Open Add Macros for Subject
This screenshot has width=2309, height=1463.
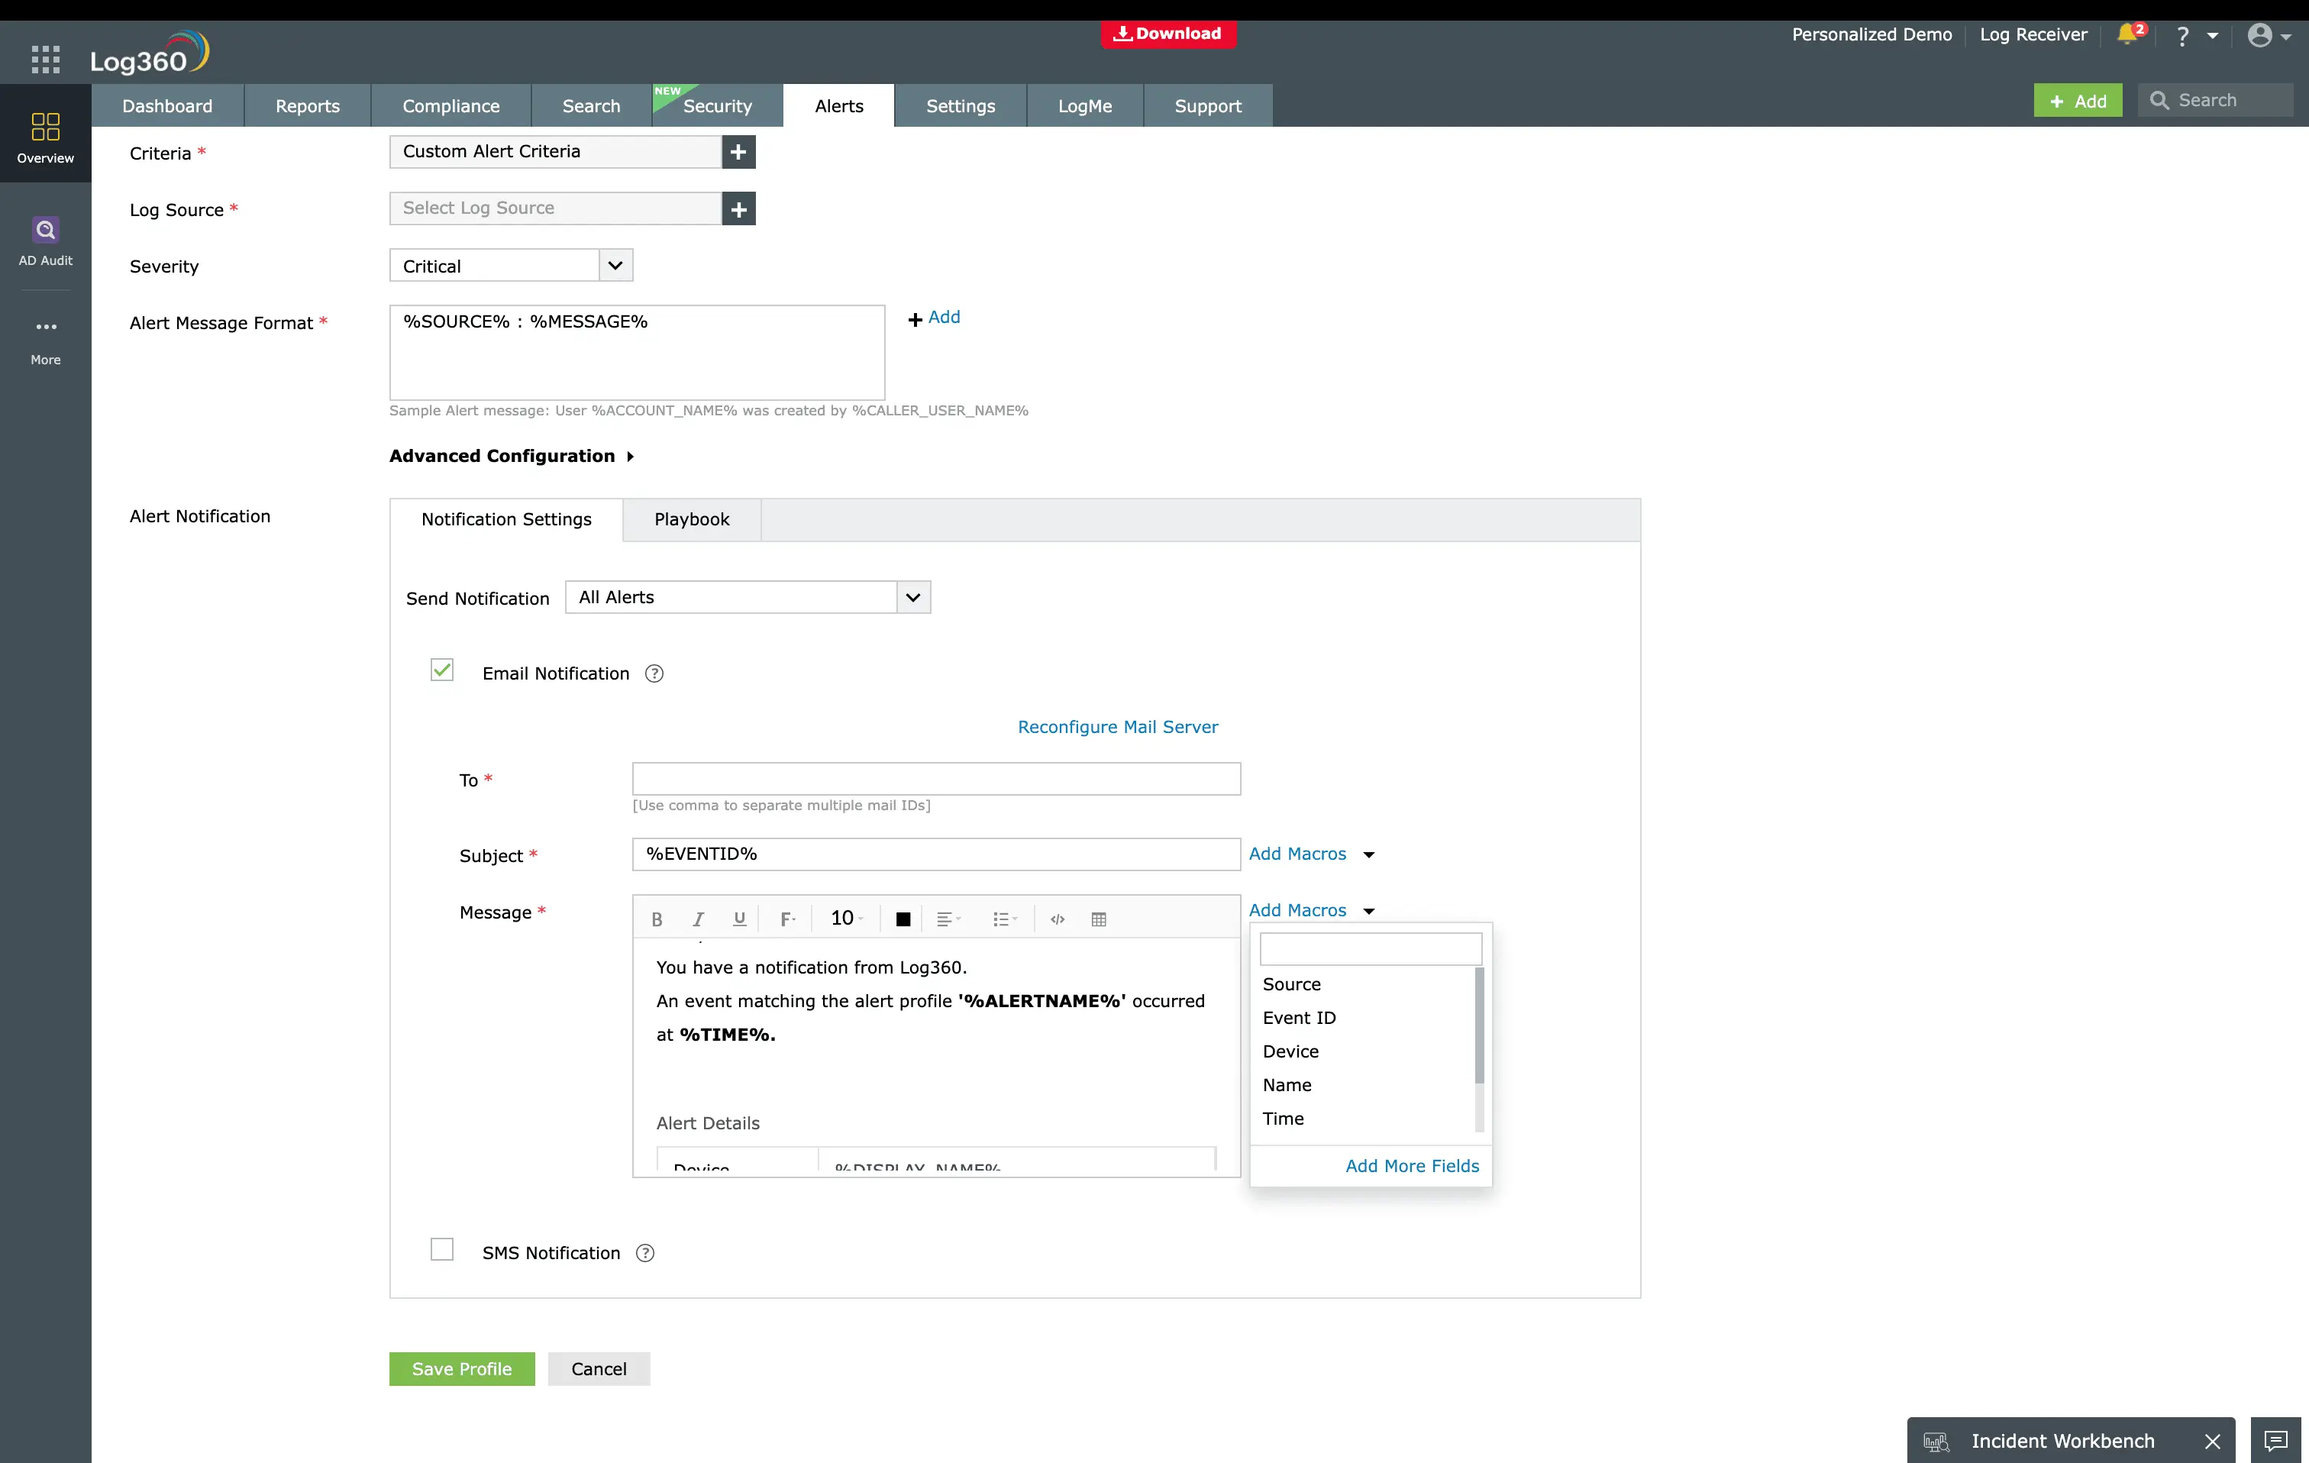click(x=1311, y=853)
